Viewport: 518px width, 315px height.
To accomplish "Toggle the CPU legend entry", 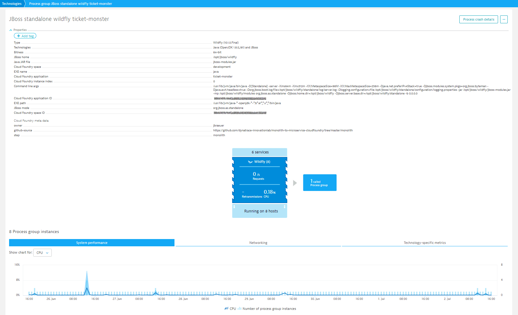I will pos(230,309).
